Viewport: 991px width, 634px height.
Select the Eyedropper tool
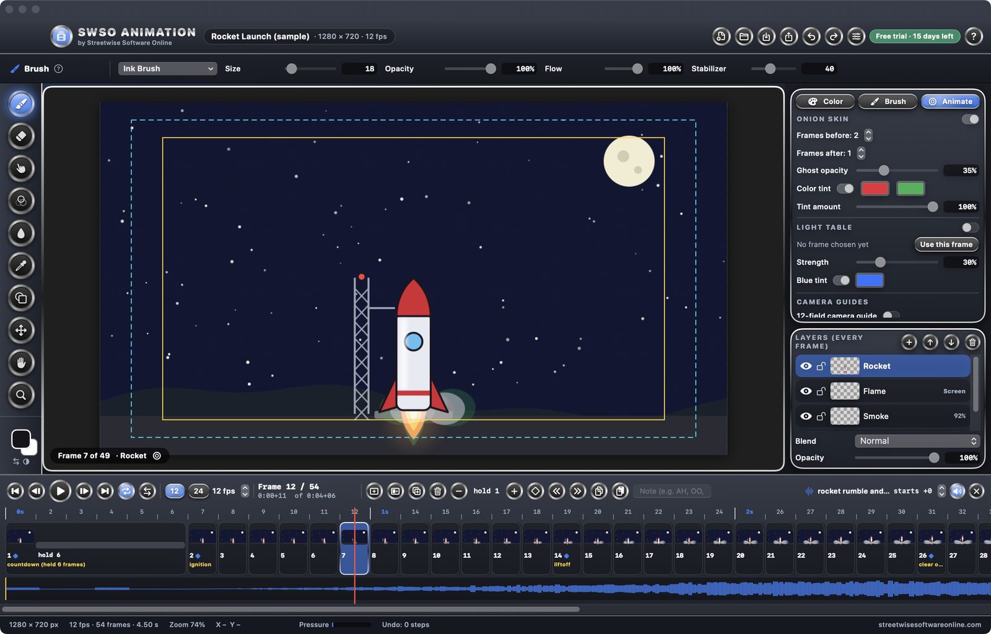pos(21,266)
